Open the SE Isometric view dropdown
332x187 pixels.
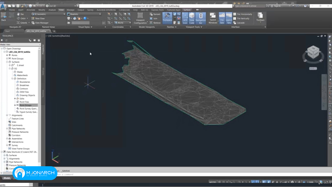tap(48, 14)
